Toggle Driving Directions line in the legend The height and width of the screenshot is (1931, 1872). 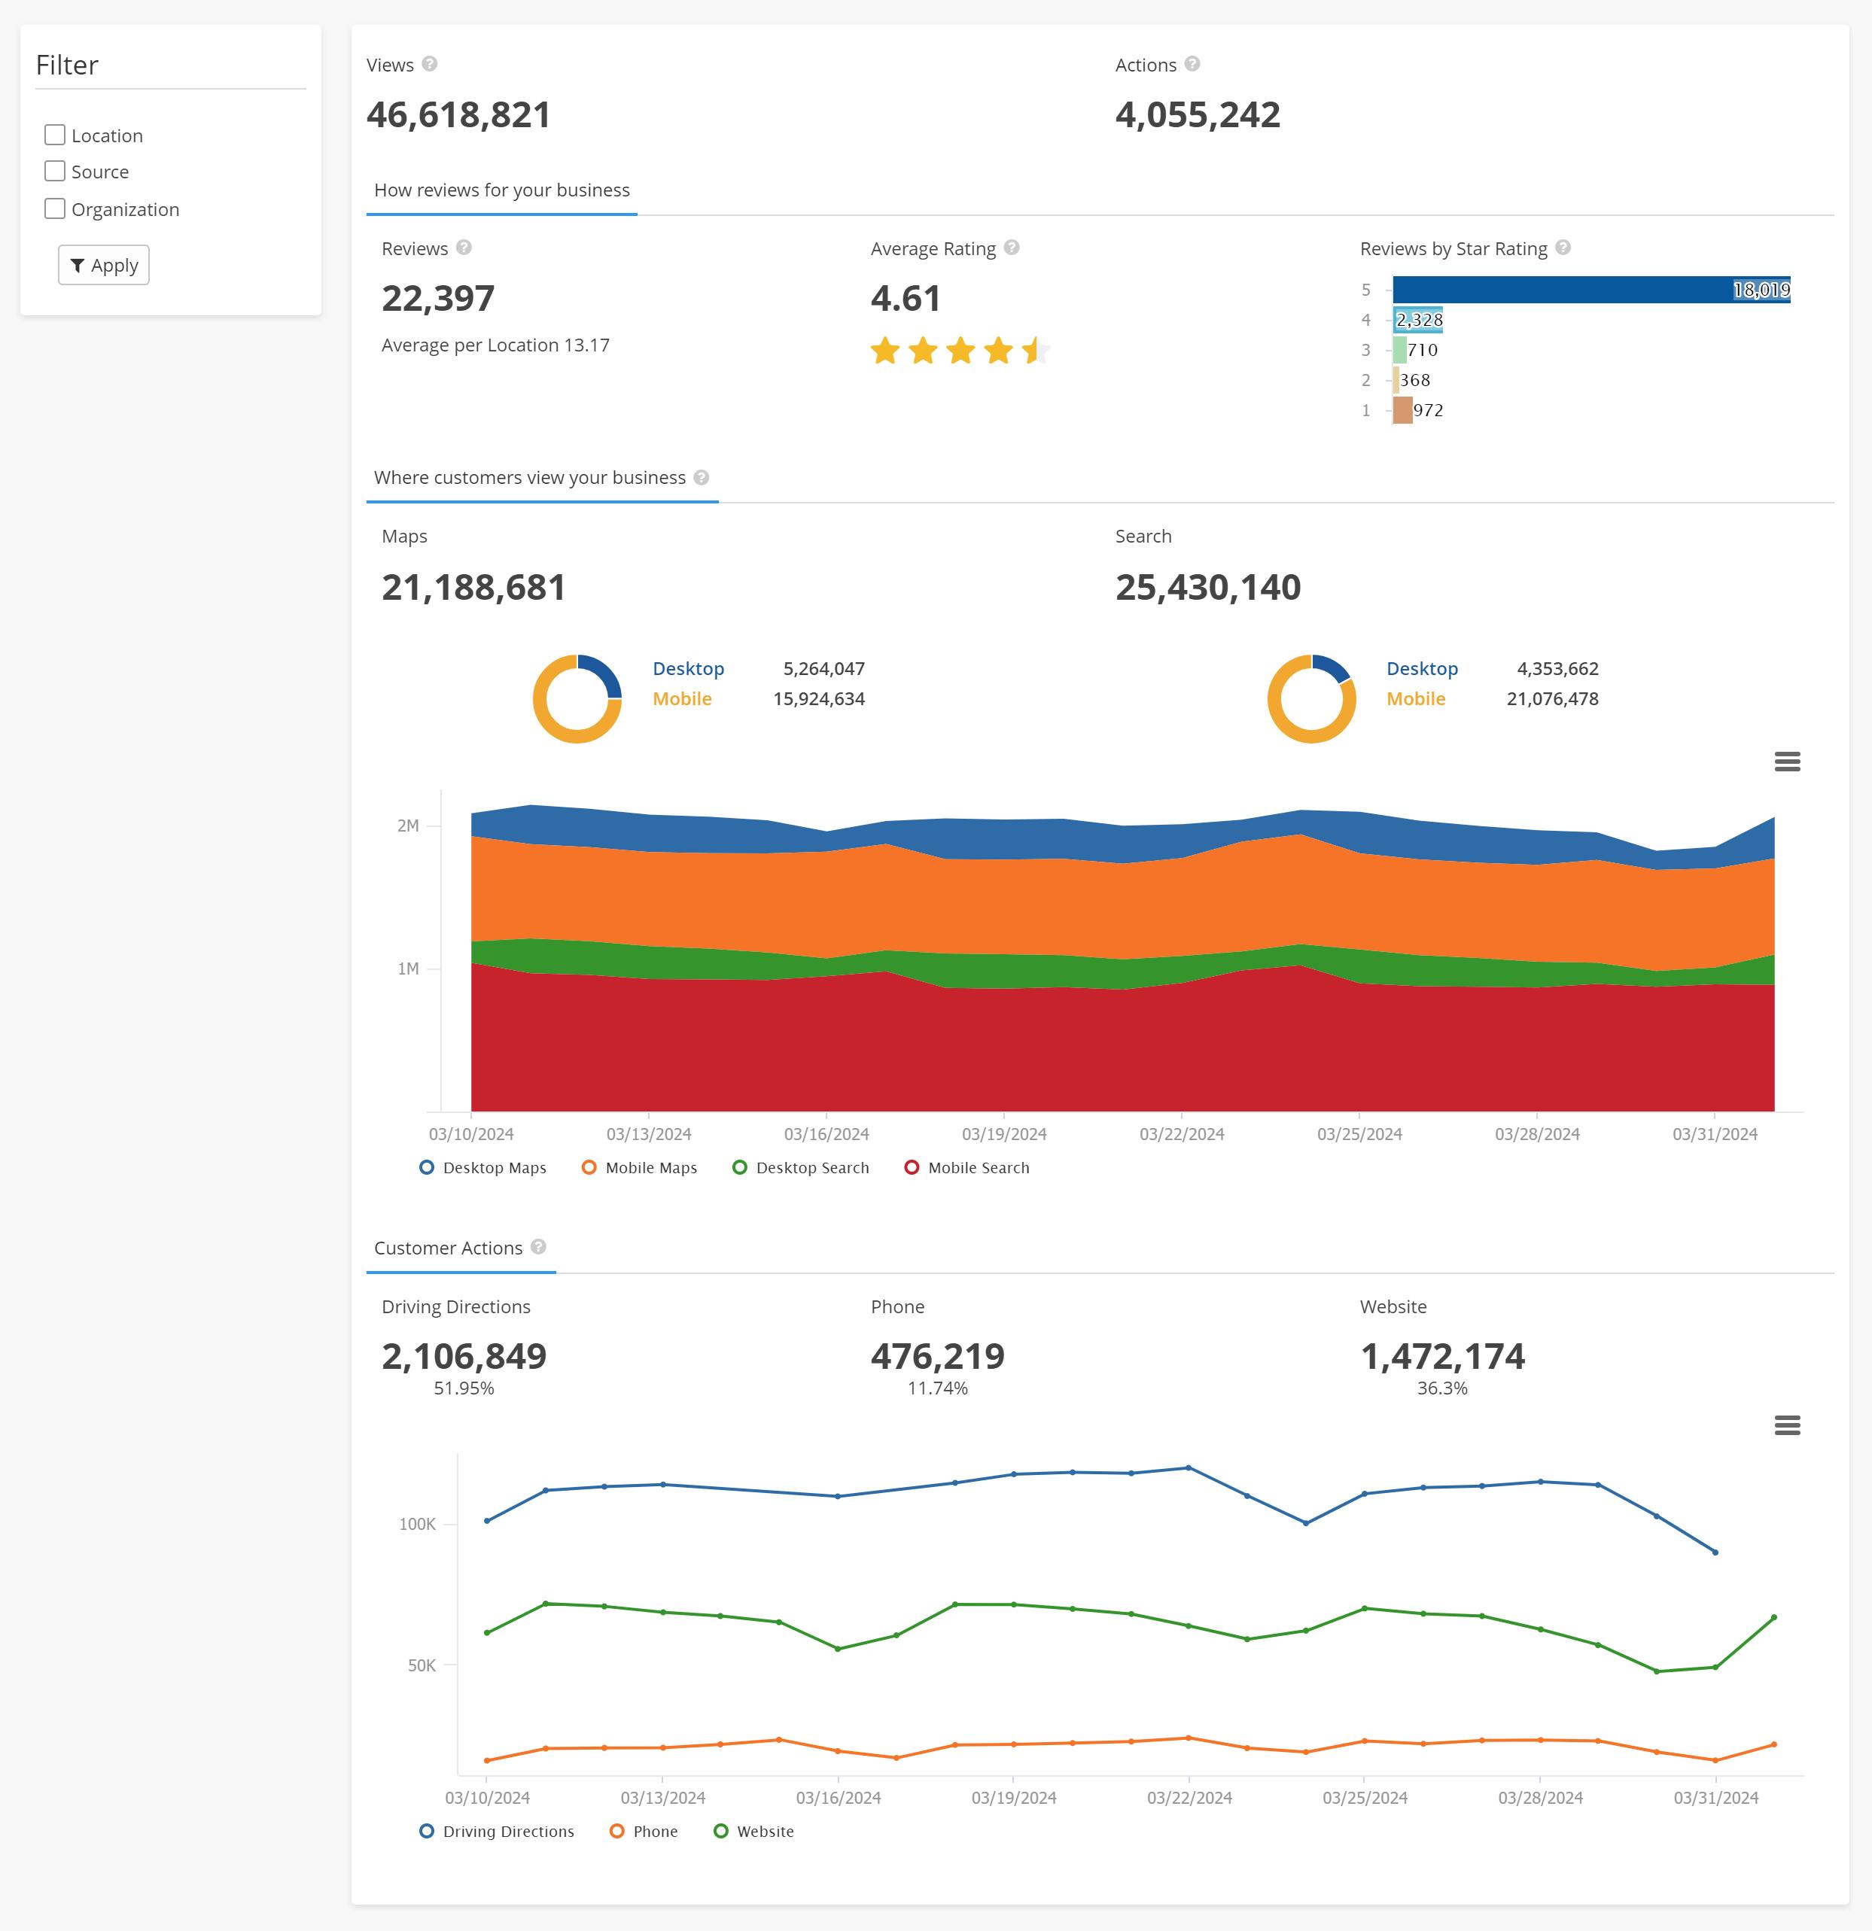pos(497,1832)
